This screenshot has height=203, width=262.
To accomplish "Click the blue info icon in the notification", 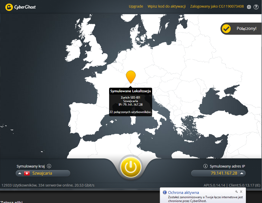I will (x=165, y=192).
